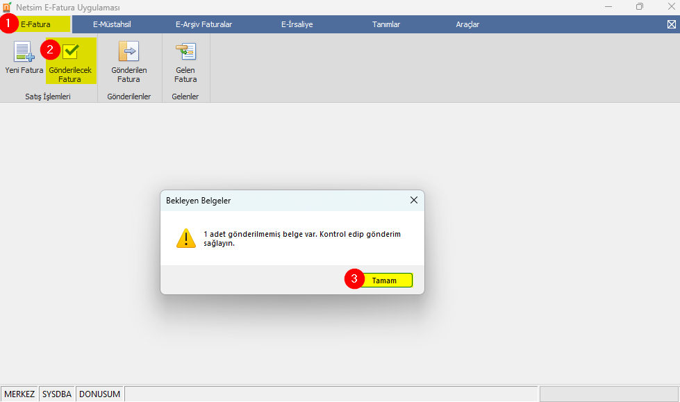Click the Gönderilecek Fatura checkmark icon

(70, 52)
